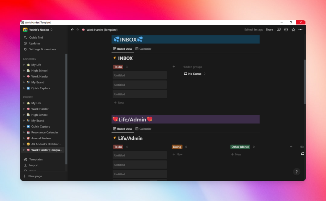
Task: Open page history clock icon
Action: [286, 30]
